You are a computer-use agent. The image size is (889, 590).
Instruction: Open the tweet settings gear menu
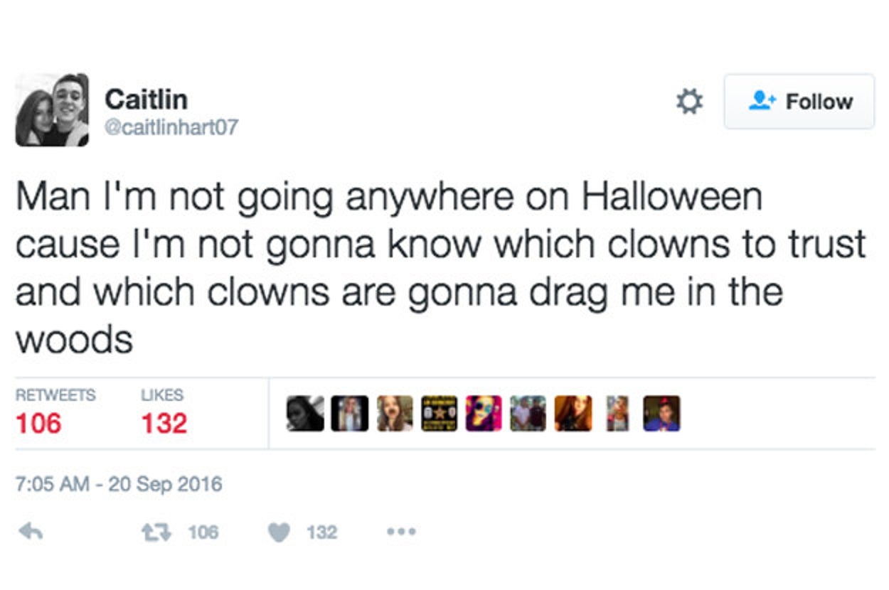pos(688,102)
